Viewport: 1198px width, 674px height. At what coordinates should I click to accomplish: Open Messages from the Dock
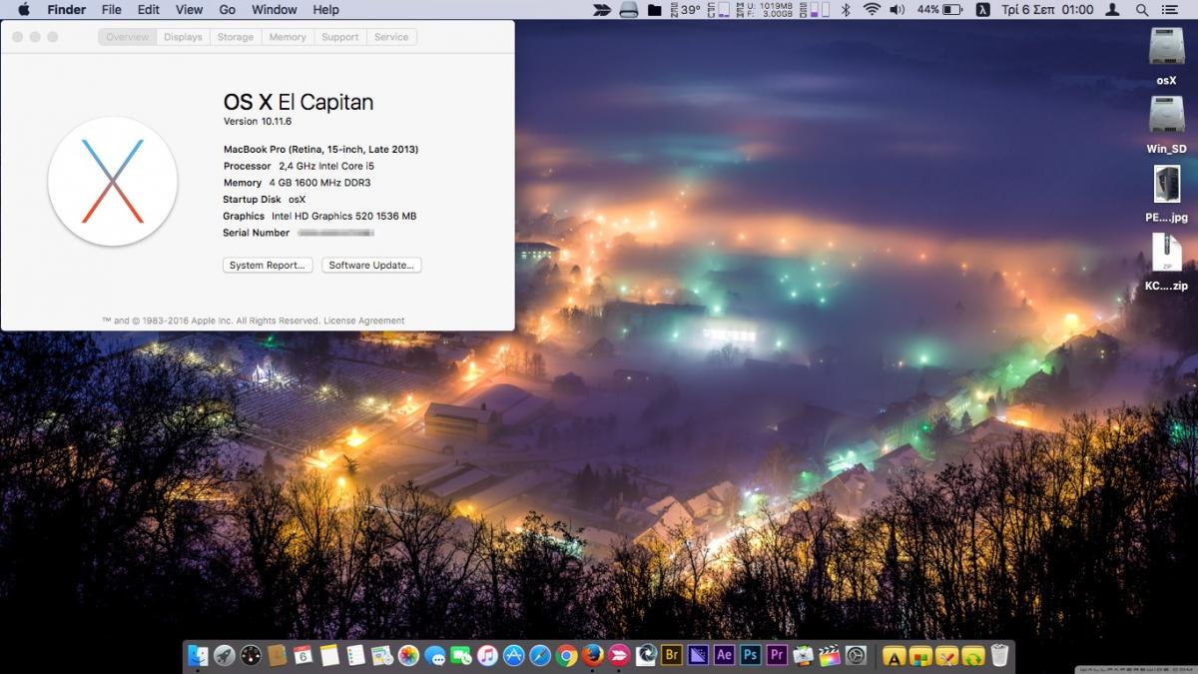pos(434,655)
